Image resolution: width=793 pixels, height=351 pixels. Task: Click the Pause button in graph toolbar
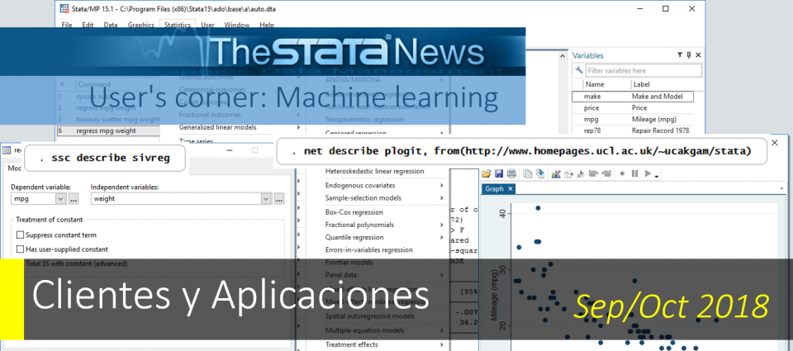(634, 173)
